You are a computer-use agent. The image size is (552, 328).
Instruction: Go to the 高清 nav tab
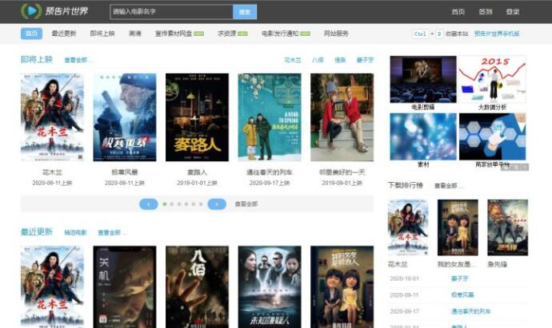(x=135, y=34)
